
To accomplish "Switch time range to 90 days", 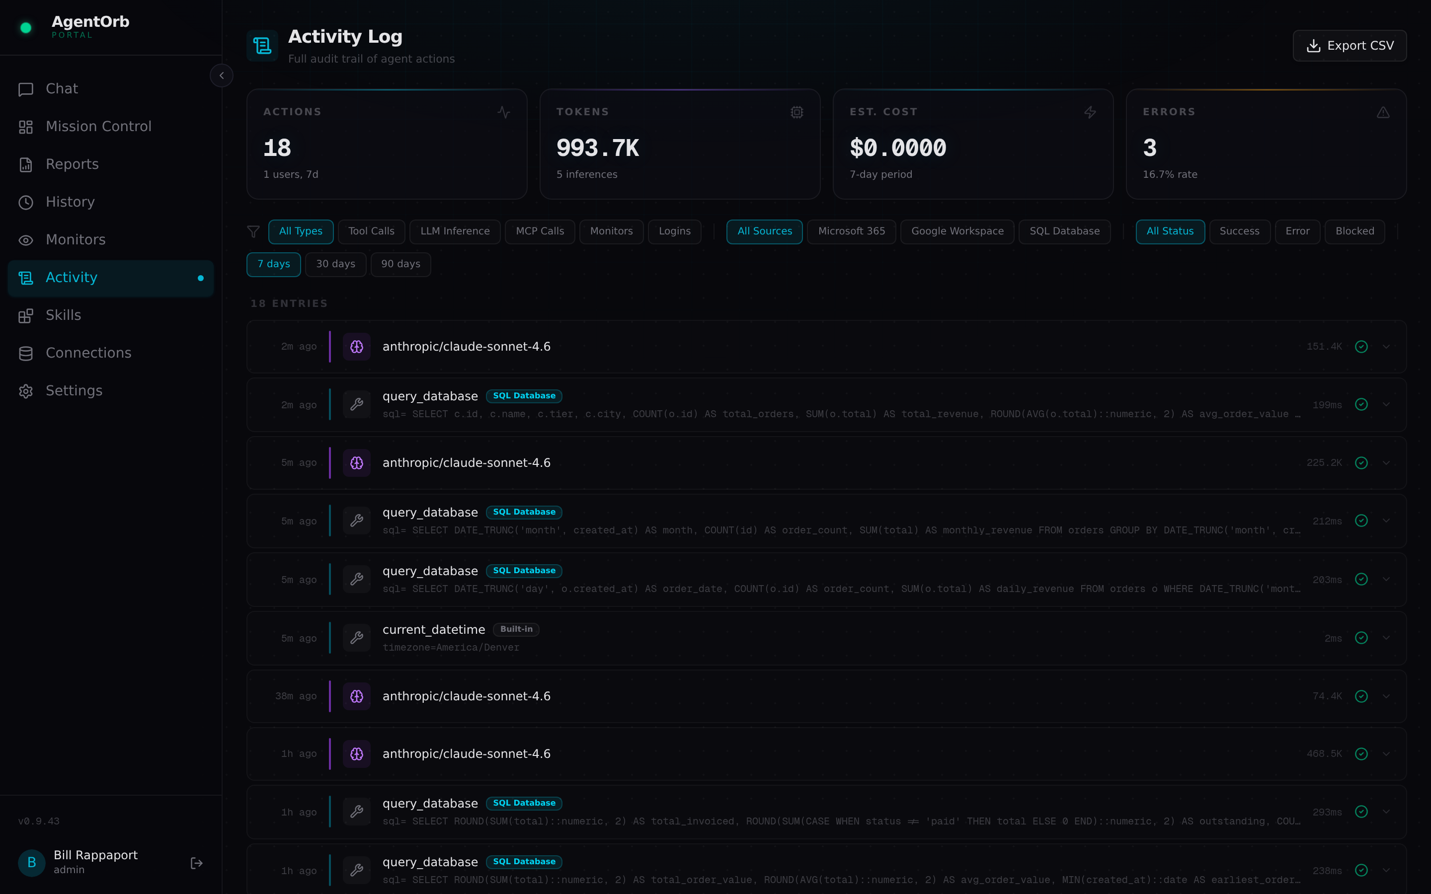I will (400, 264).
